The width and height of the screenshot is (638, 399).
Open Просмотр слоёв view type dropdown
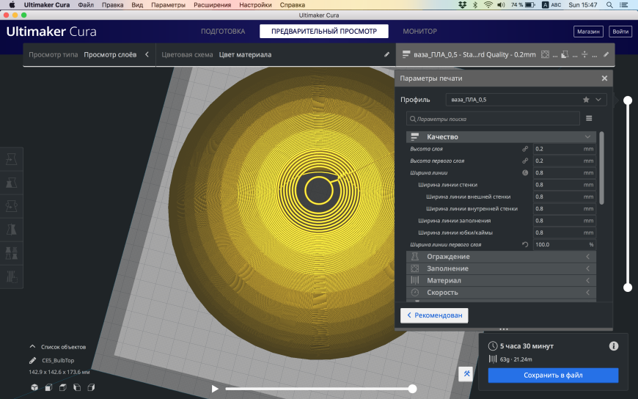click(x=89, y=54)
